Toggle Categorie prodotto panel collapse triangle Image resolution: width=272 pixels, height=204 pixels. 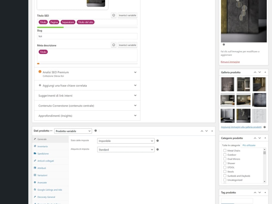[x=265, y=138]
